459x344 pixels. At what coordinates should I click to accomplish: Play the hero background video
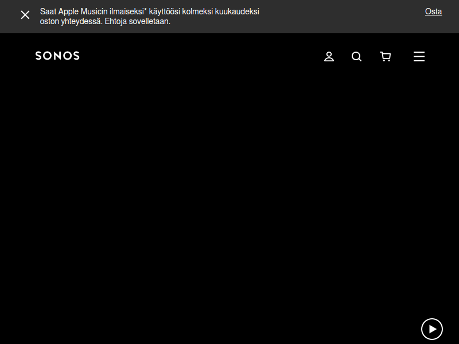coord(432,329)
